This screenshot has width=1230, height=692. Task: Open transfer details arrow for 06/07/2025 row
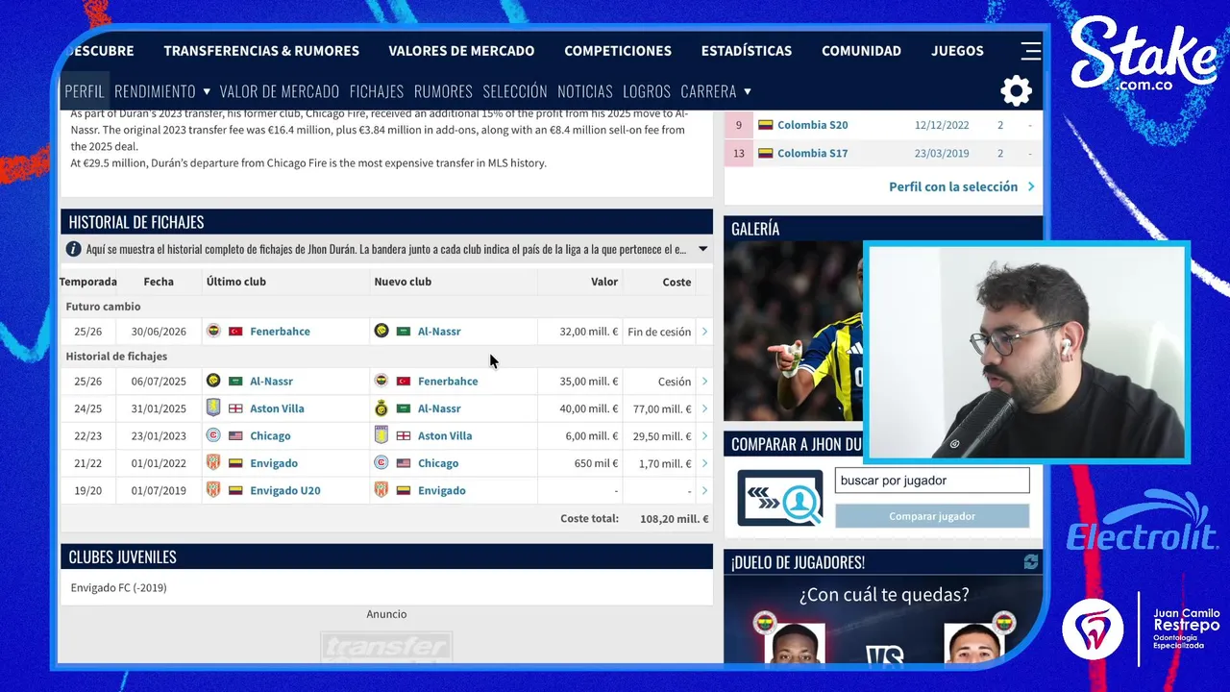click(704, 382)
